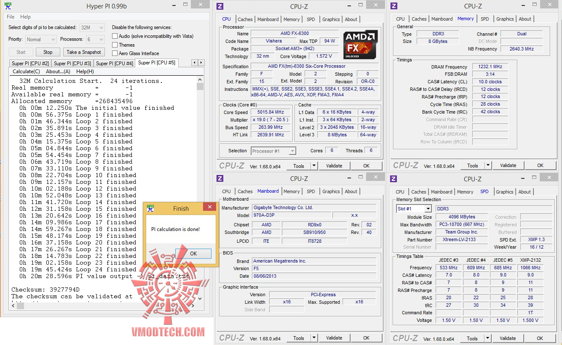Click the XMP-2132 timings column header

click(530, 260)
